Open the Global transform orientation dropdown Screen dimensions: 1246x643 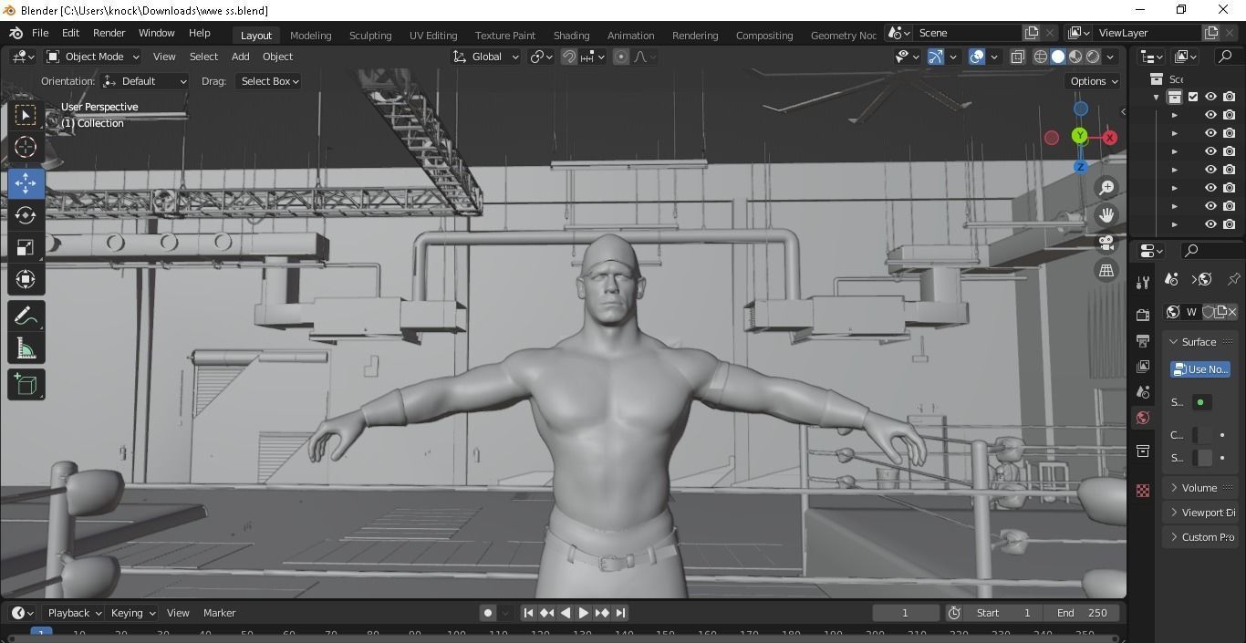pyautogui.click(x=486, y=57)
